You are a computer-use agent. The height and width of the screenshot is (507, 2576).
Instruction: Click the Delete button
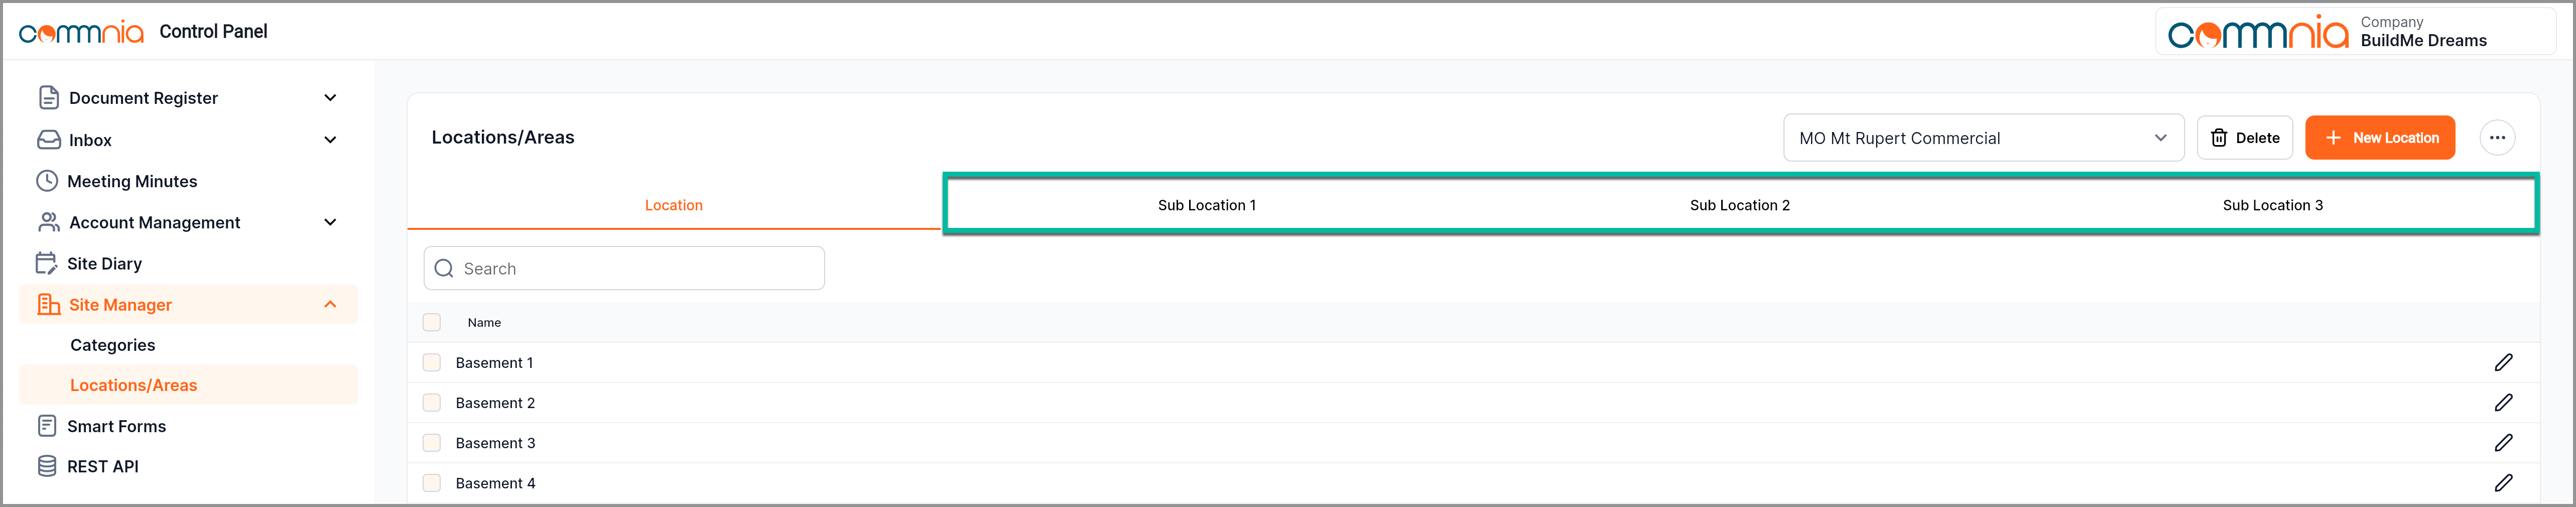click(x=2244, y=138)
